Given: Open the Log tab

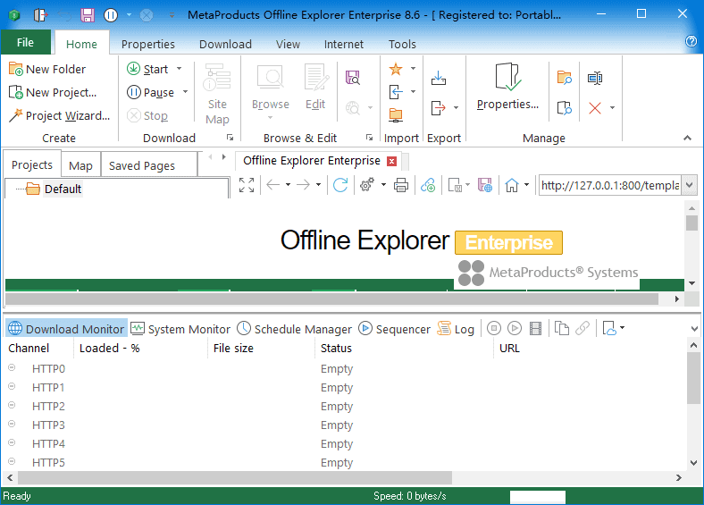Looking at the screenshot, I should coord(456,329).
